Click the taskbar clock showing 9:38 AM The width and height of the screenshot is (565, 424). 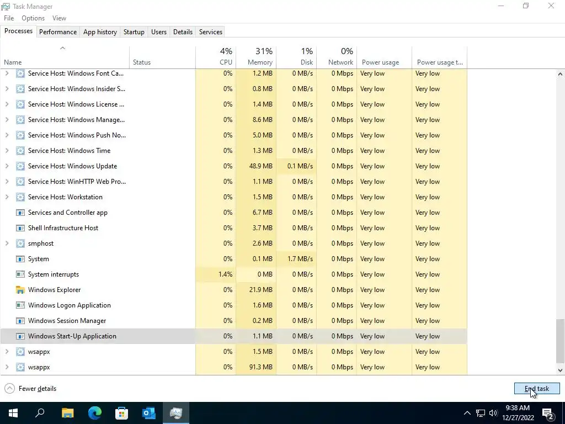click(x=518, y=413)
